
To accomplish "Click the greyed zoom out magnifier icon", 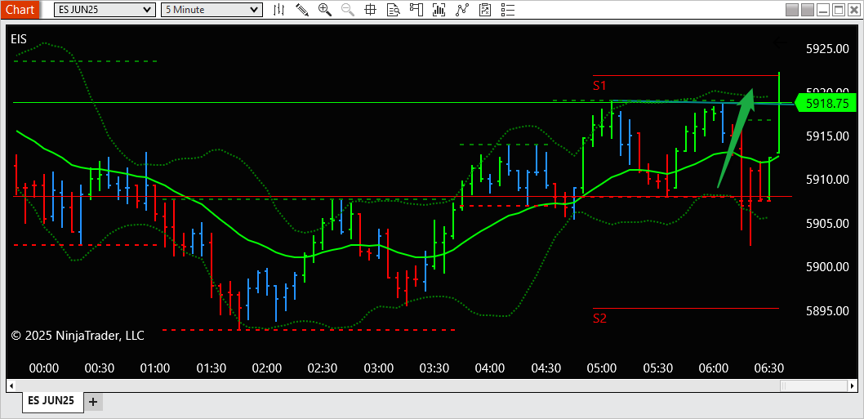I will pyautogui.click(x=348, y=9).
